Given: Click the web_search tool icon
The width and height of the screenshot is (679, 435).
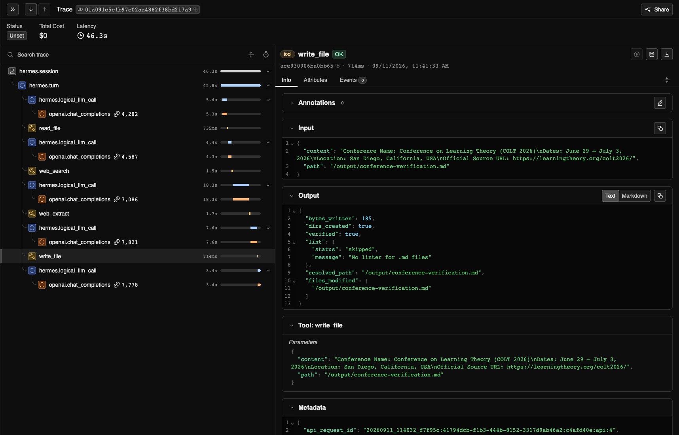Looking at the screenshot, I should pyautogui.click(x=32, y=171).
